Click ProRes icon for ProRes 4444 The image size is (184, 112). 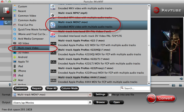pos(53,80)
